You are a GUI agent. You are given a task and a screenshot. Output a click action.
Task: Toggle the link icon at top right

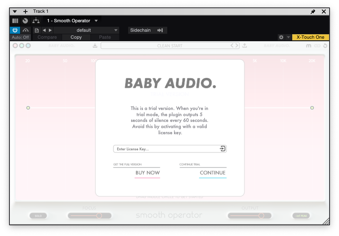[317, 46]
